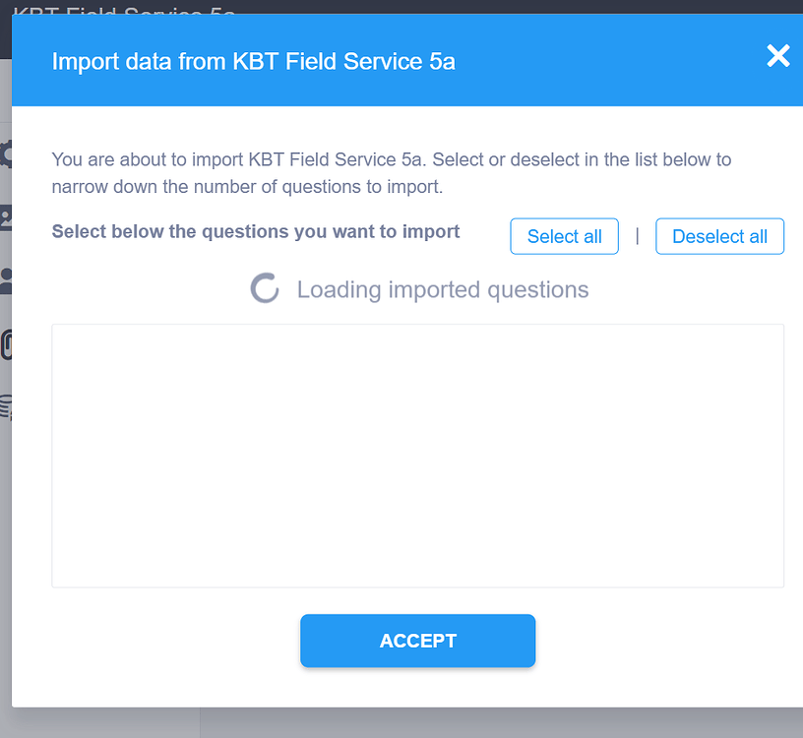Open the contact card sidebar icon
The image size is (803, 738).
point(6,217)
